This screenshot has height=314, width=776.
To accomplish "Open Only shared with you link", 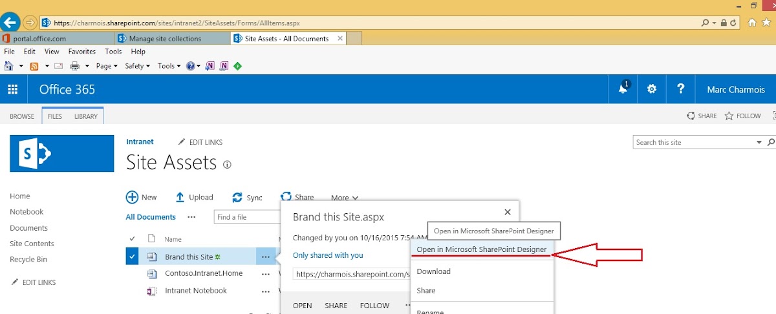I will tap(328, 255).
